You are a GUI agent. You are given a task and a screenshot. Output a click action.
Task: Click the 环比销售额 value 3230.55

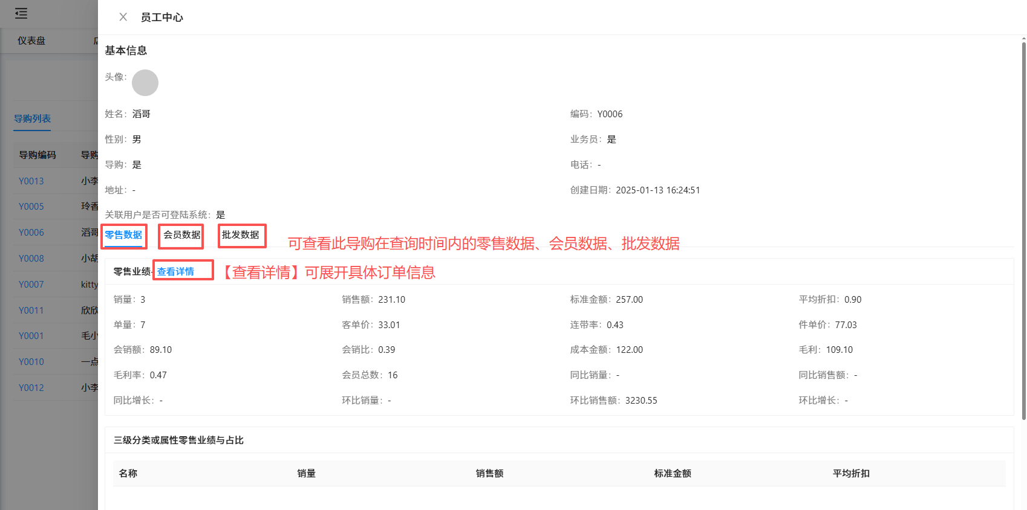tap(641, 400)
